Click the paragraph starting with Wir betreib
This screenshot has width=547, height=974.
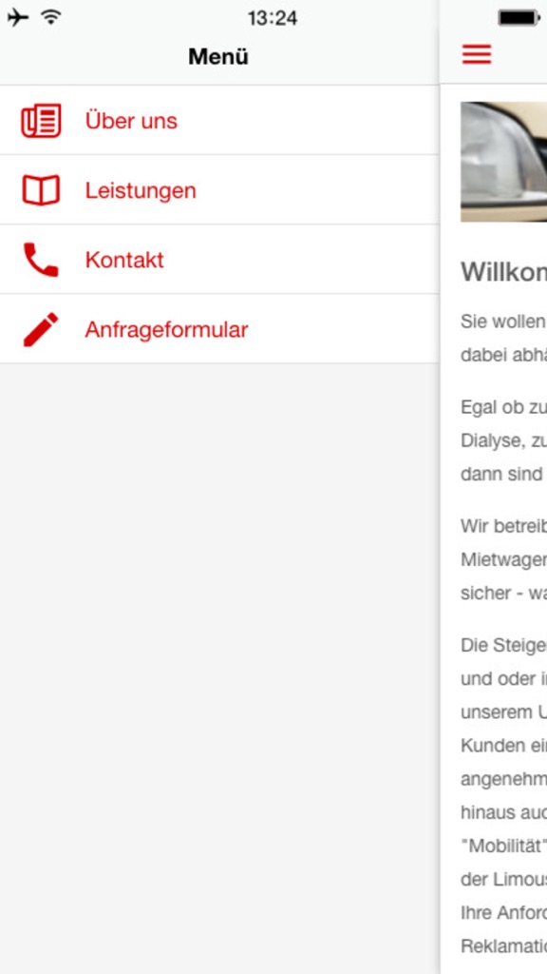click(x=503, y=559)
